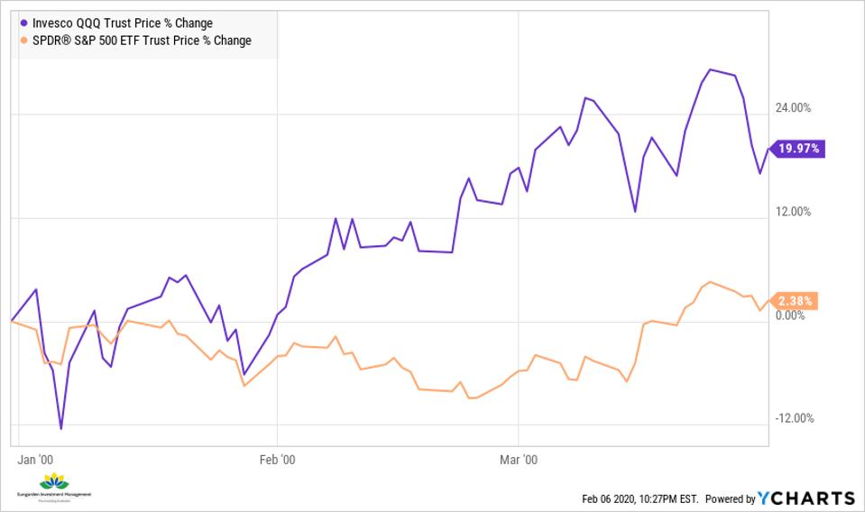Click the purple line's lowest January dip
Viewport: 865px width, 512px height.
point(61,428)
